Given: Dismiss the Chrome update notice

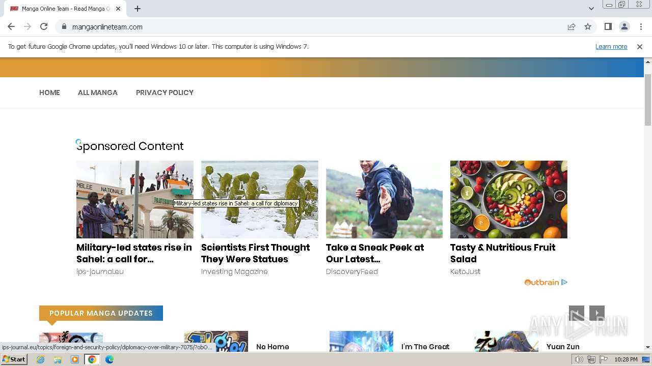Looking at the screenshot, I should tap(640, 47).
